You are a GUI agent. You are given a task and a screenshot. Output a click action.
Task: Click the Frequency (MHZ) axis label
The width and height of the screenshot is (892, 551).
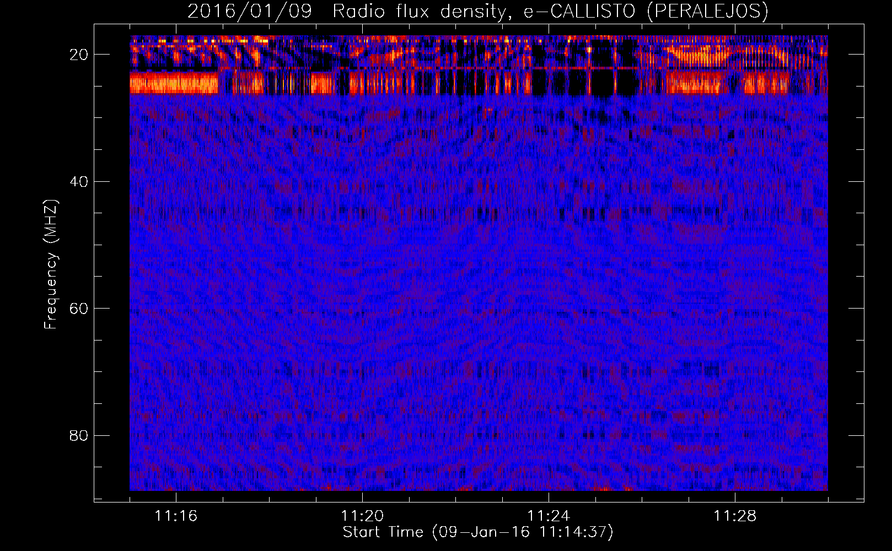(x=51, y=264)
